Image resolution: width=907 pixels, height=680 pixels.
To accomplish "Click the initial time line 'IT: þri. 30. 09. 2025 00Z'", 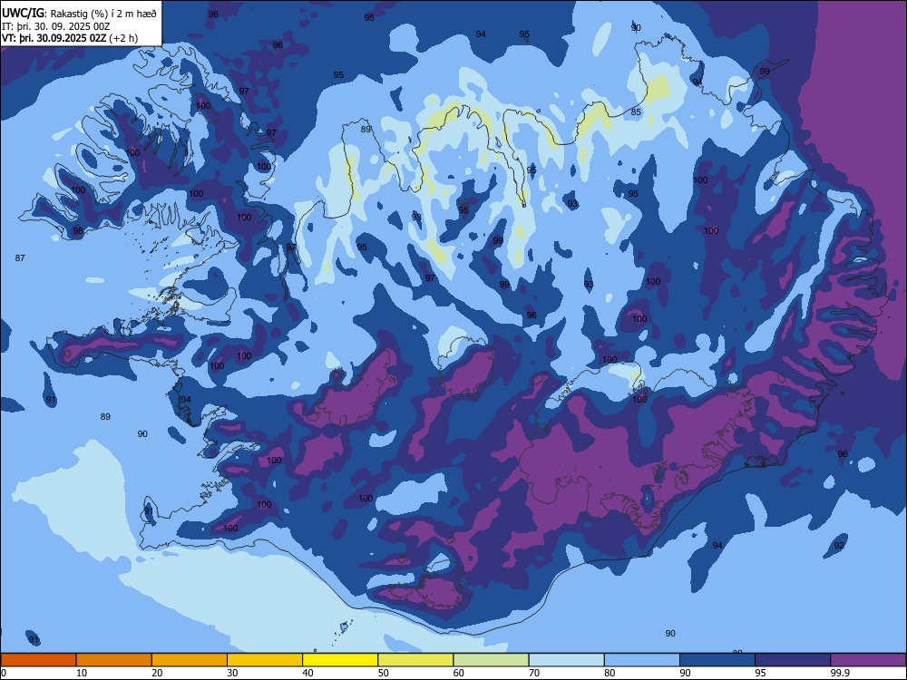I will tap(56, 26).
